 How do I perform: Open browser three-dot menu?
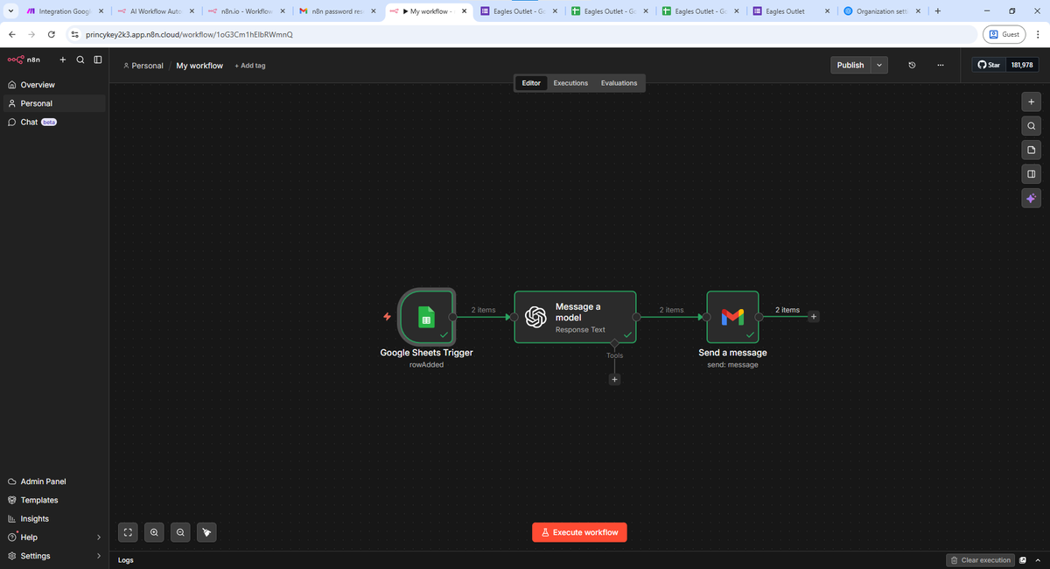[x=1038, y=34]
